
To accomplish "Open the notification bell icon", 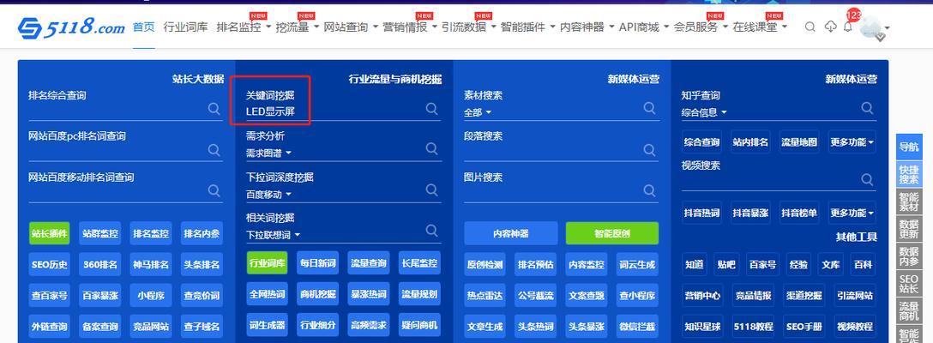I will click(848, 27).
